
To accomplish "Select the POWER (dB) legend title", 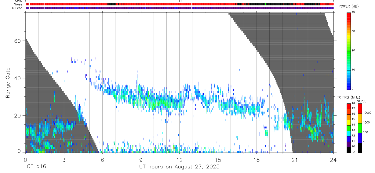I will (x=349, y=6).
